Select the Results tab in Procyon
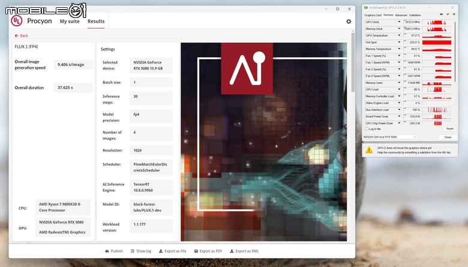Viewport: 468px width, 267px height. [96, 22]
